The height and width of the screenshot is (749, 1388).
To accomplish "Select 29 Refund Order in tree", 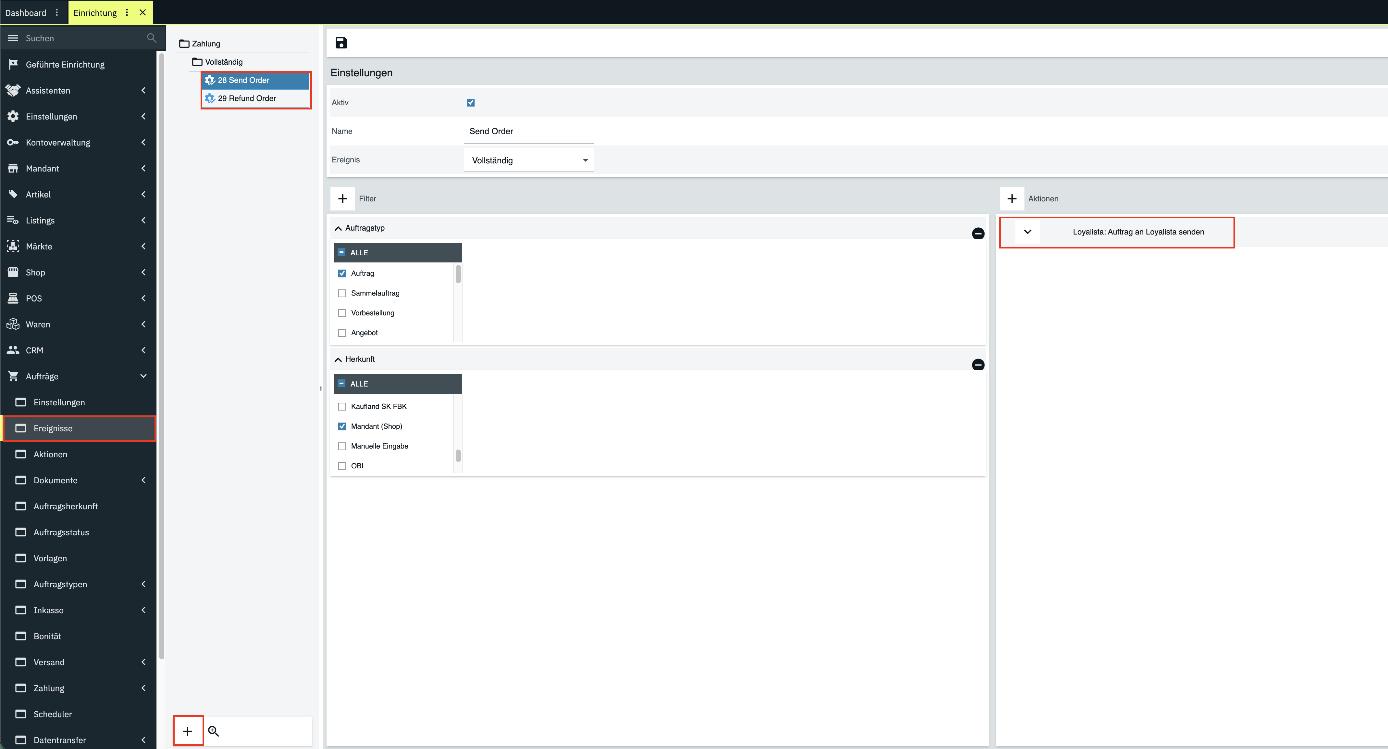I will point(247,98).
